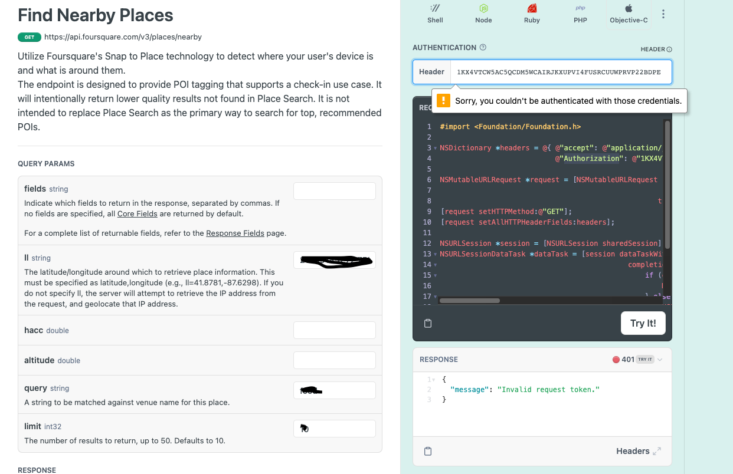Fold code at line 3
This screenshot has width=733, height=474.
(x=436, y=148)
